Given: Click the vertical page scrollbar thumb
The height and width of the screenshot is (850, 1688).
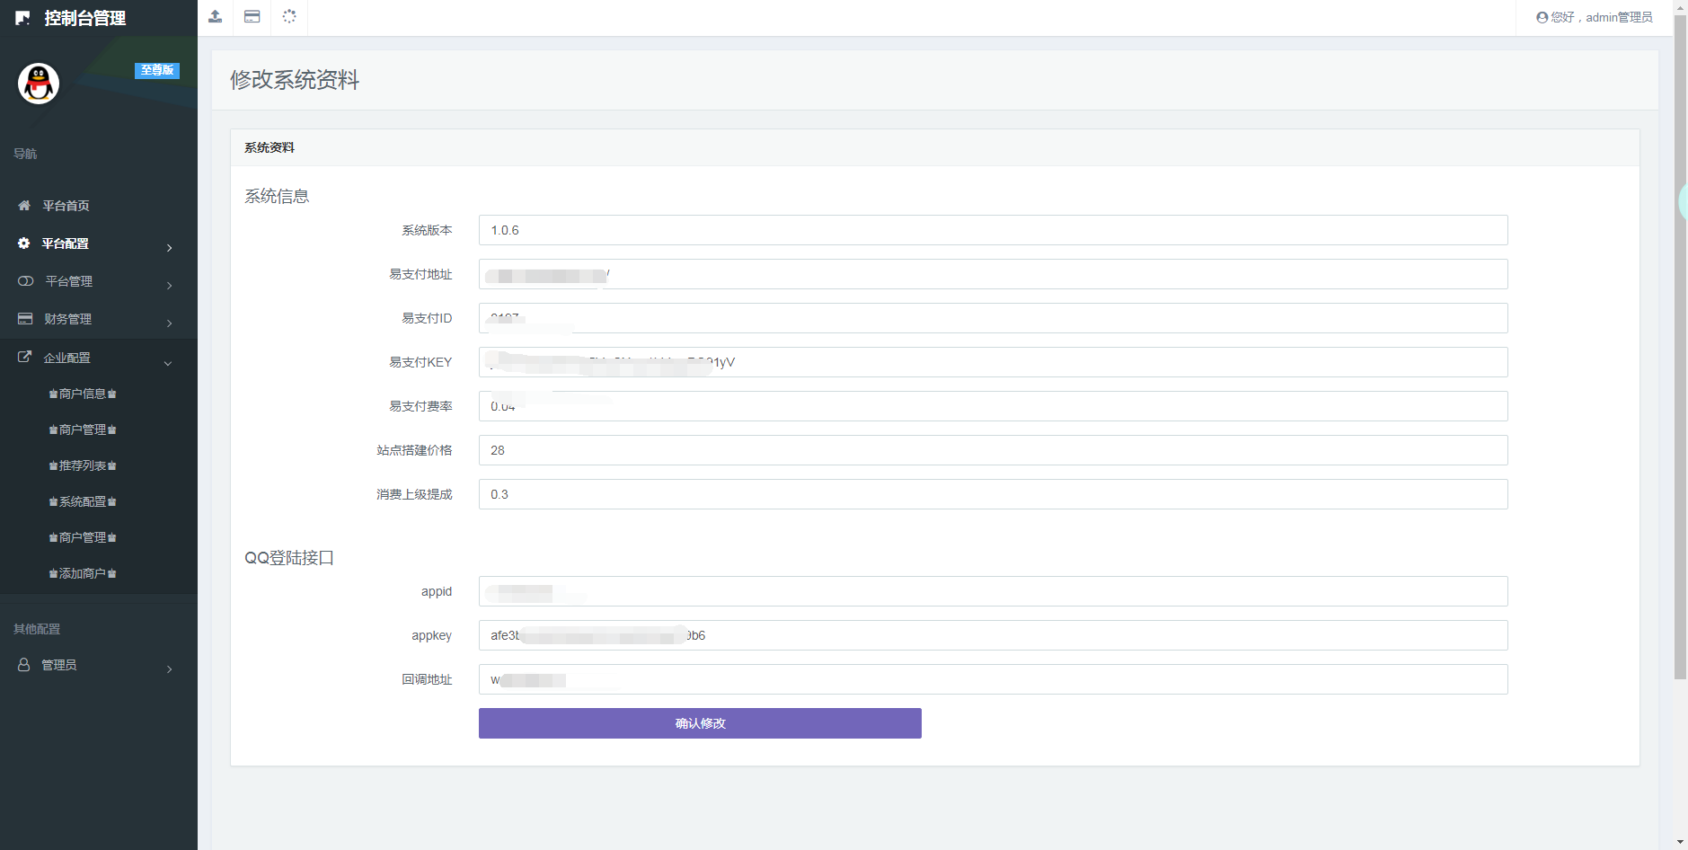Looking at the screenshot, I should 1680,346.
